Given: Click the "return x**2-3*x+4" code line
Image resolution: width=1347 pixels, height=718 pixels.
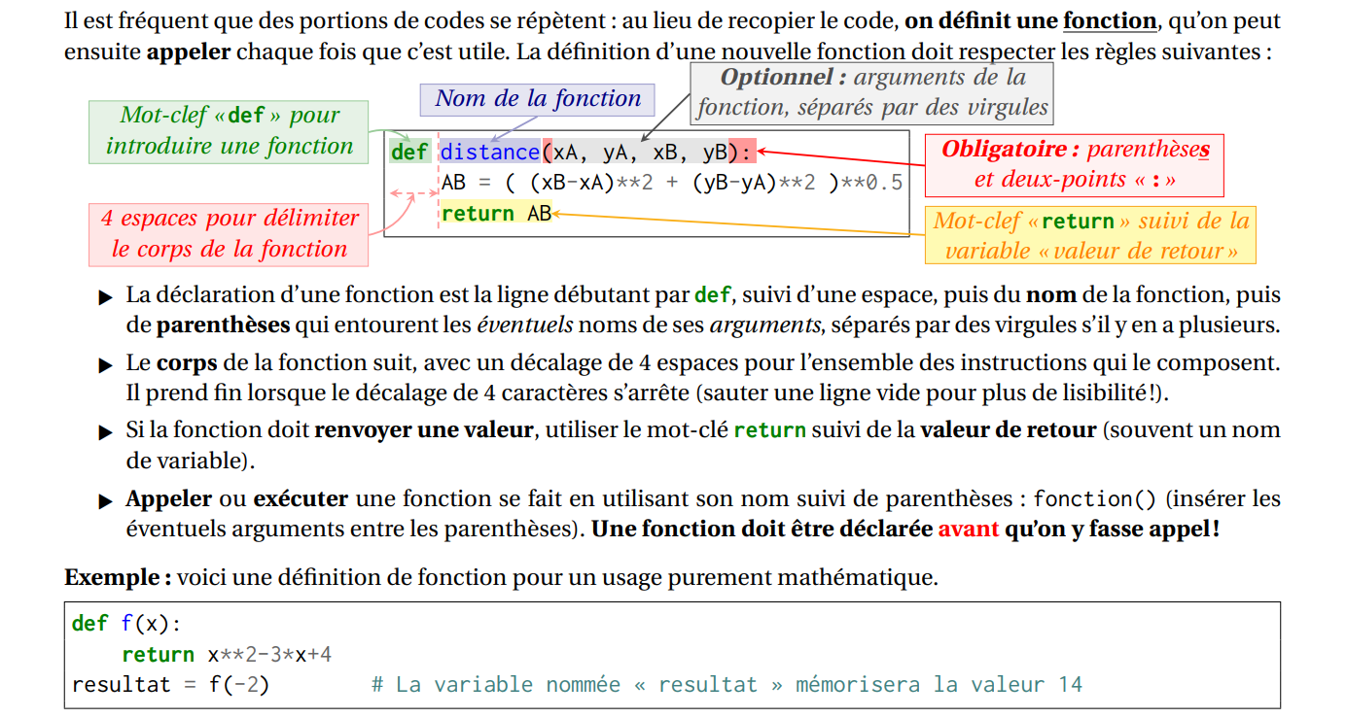Looking at the screenshot, I should click(x=227, y=655).
